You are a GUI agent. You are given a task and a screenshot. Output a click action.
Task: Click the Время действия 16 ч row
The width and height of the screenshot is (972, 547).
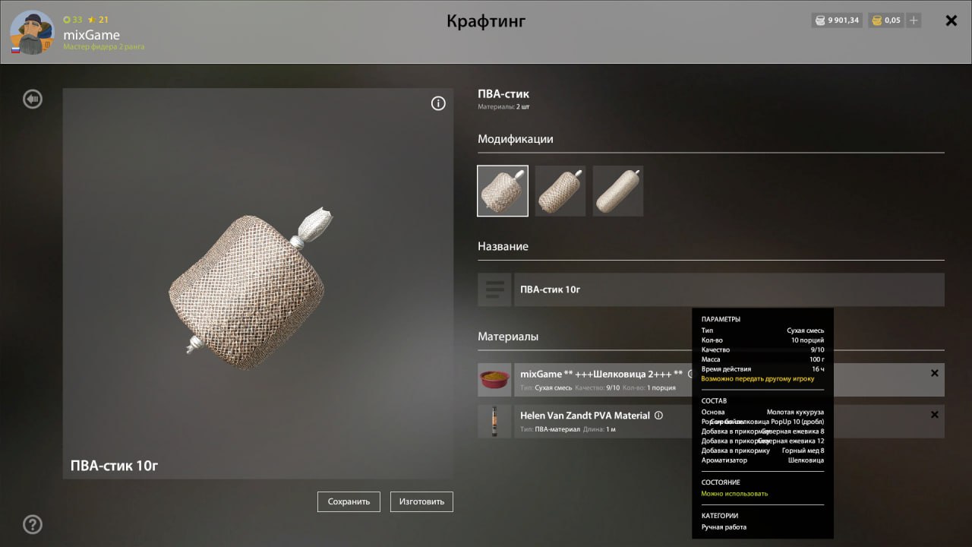pyautogui.click(x=762, y=368)
